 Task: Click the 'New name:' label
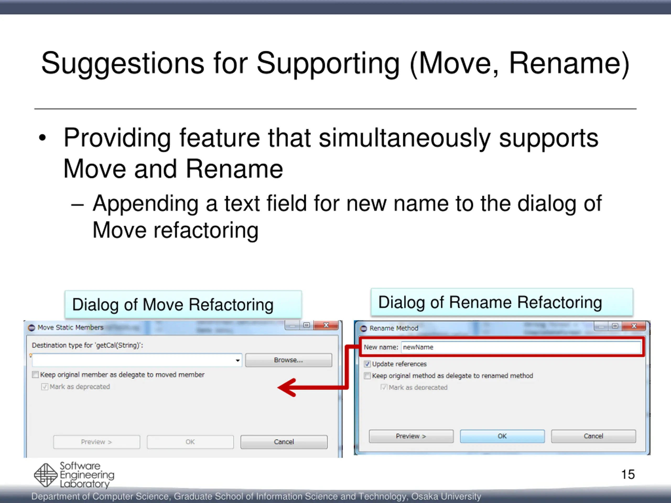[381, 347]
